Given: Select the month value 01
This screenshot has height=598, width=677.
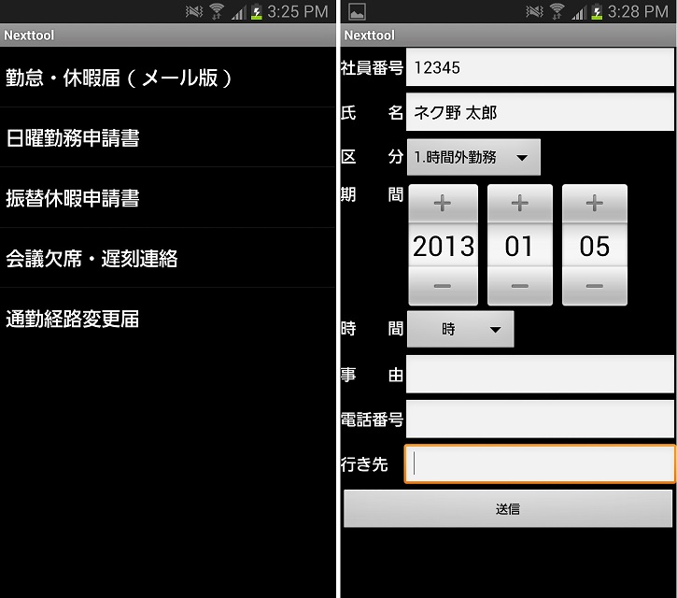Looking at the screenshot, I should [520, 246].
